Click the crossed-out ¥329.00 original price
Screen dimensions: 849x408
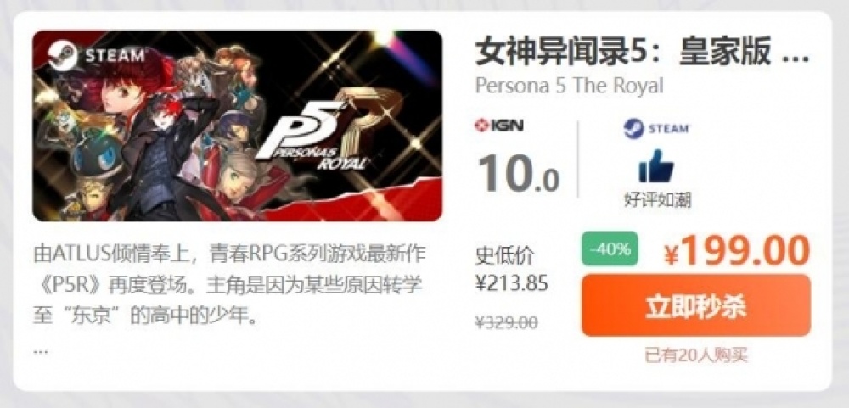(x=506, y=322)
